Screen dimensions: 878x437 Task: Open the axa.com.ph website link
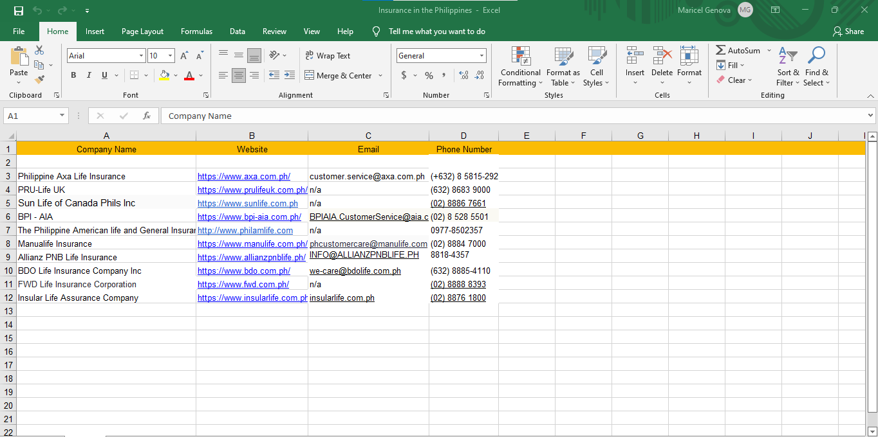[243, 176]
